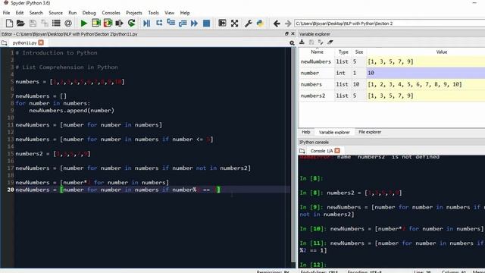
Task: Select the python11.py editor tab
Action: click(x=25, y=43)
